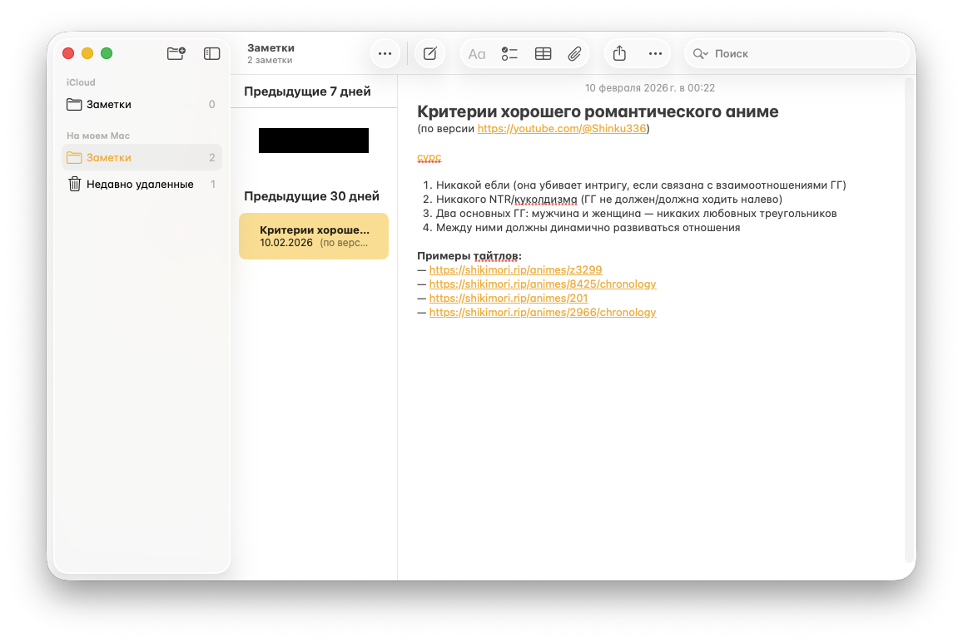Select the iCloud Заметки folder
Viewport: 963px width, 642px height.
tap(141, 104)
